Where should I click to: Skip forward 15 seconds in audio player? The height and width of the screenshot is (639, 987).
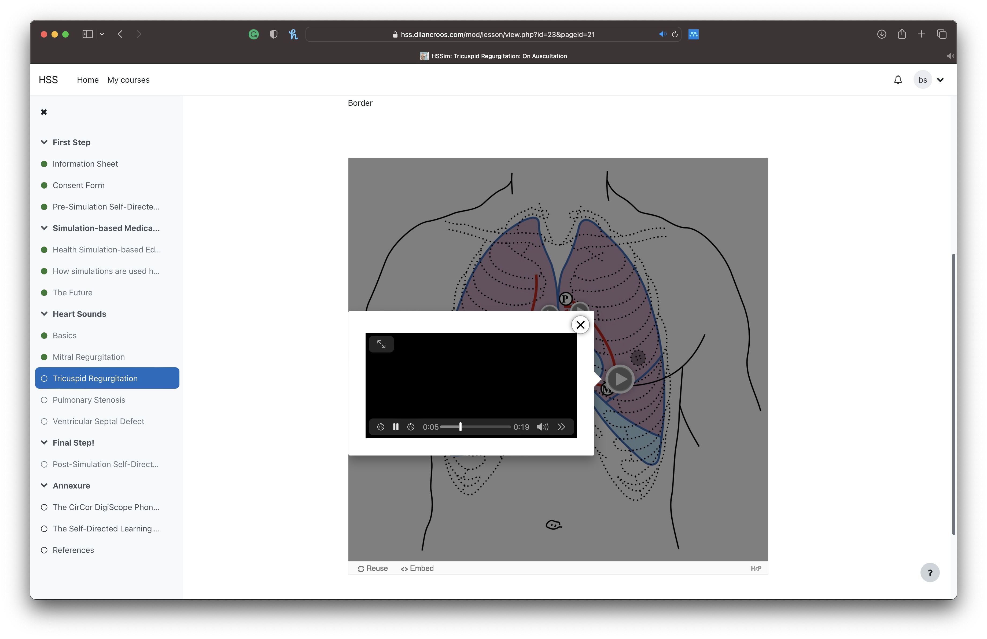[411, 427]
